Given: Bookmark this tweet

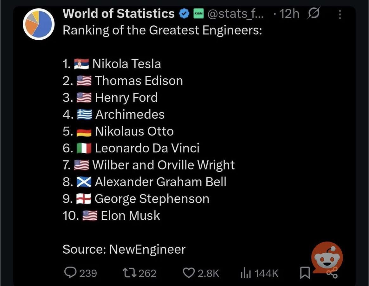Looking at the screenshot, I should pos(305,273).
